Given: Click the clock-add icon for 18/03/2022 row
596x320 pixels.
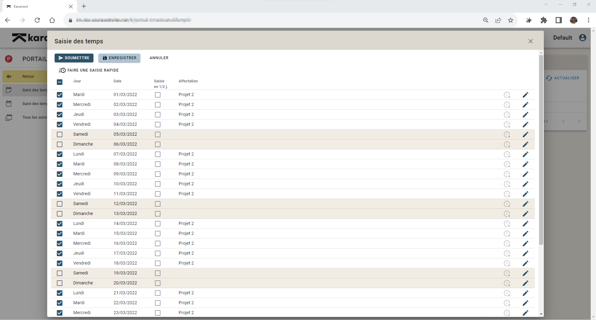Looking at the screenshot, I should (x=507, y=263).
